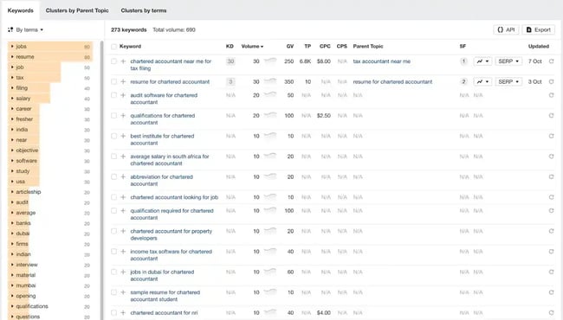
Task: Refresh 'jobs in dubai for chartered accountant' row
Action: [551, 272]
